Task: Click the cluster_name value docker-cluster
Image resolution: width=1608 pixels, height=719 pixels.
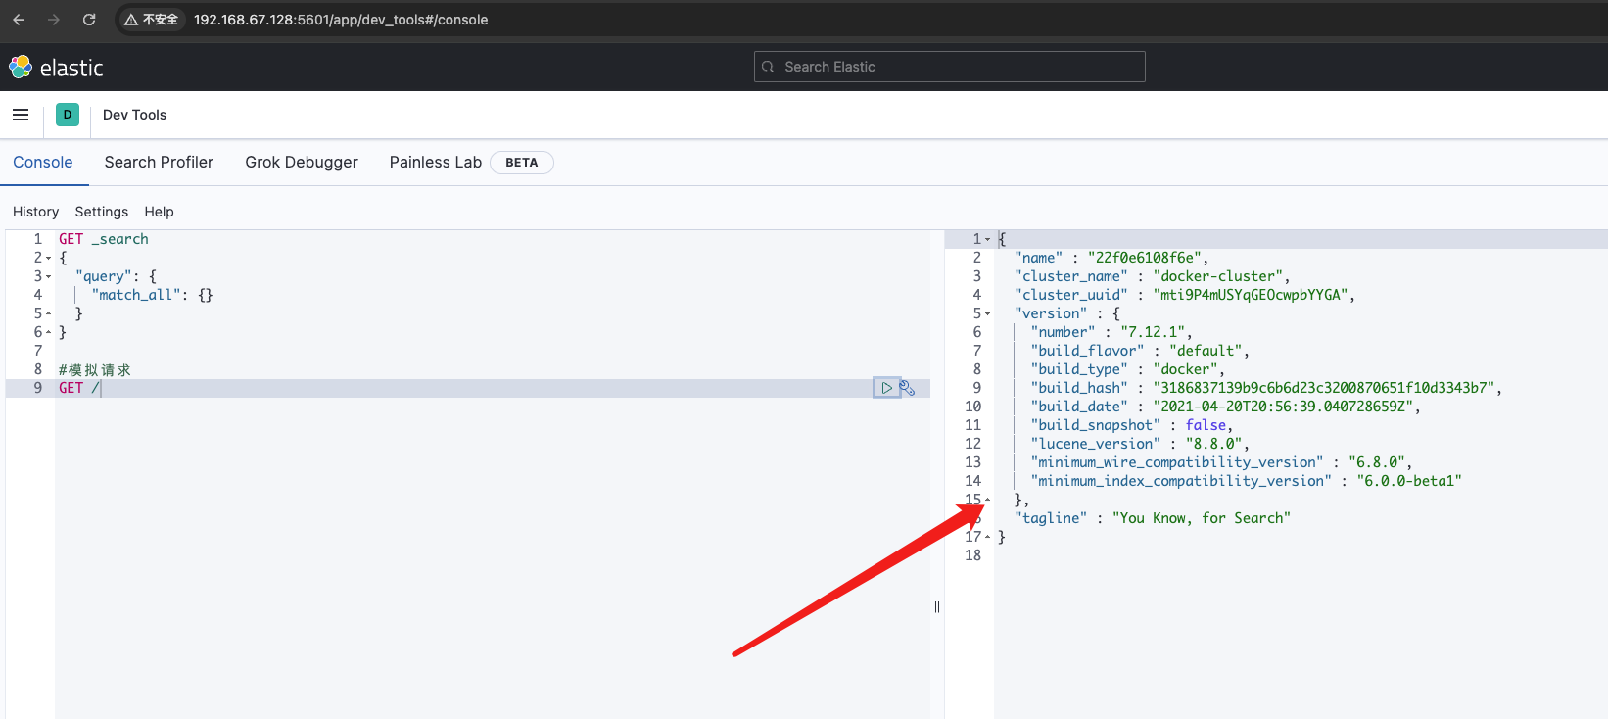Action: [x=1218, y=276]
